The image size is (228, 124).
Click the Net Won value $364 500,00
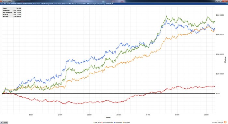click(17, 16)
